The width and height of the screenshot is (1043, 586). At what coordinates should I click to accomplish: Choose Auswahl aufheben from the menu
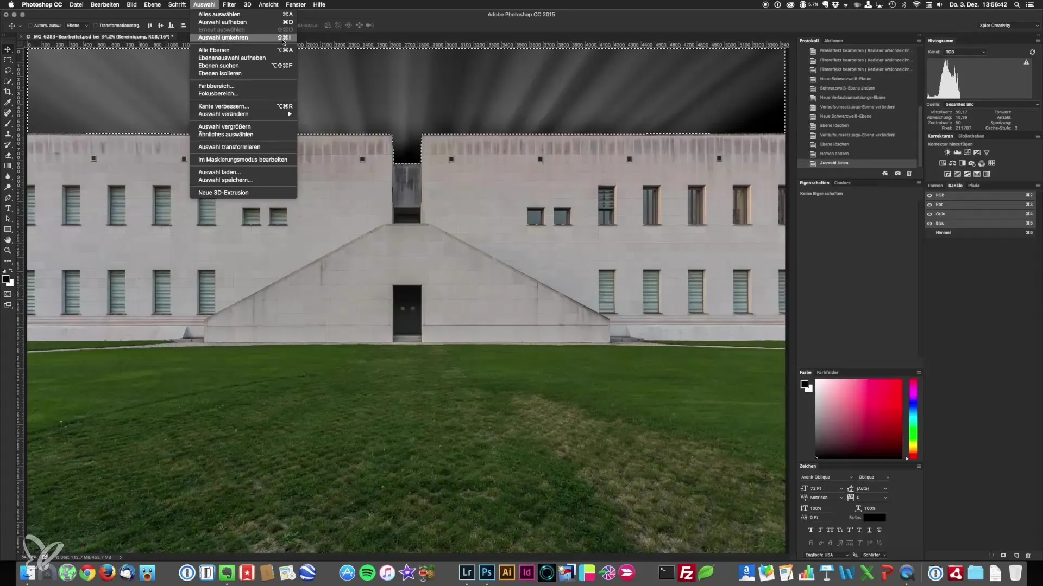coord(243,22)
